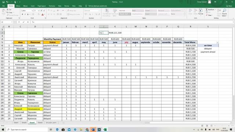
Task: Switch to the Page Layout tab
Action: click(x=41, y=6)
